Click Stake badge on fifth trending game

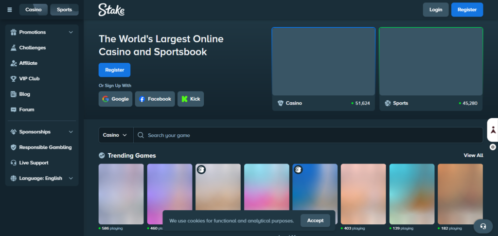298,170
